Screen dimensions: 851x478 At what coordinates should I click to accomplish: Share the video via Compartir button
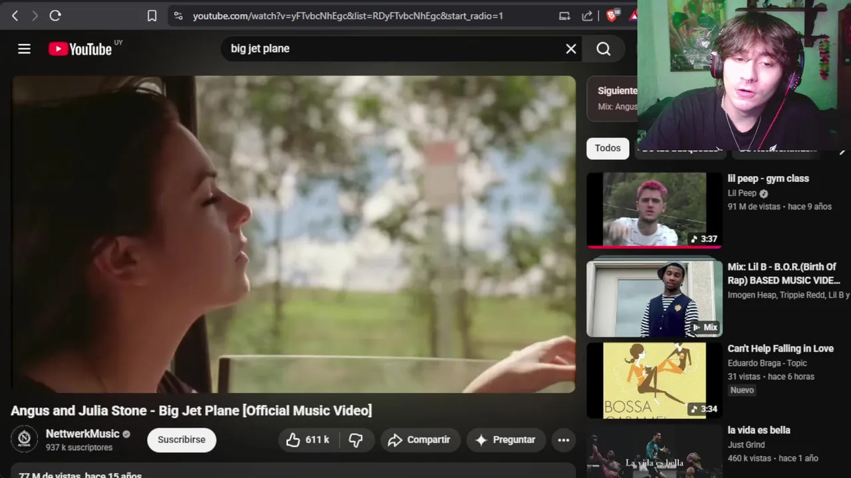click(x=420, y=439)
